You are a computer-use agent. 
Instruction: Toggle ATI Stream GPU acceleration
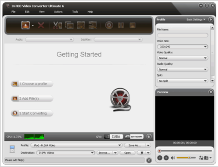(x=134, y=137)
